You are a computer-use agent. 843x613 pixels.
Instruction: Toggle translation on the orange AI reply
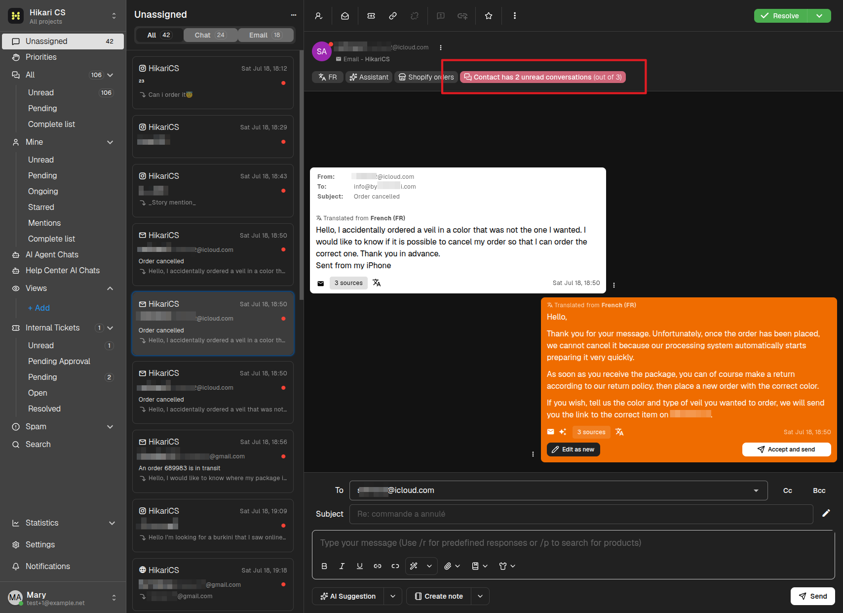pyautogui.click(x=619, y=432)
